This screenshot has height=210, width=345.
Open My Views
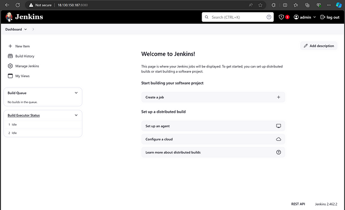click(22, 76)
